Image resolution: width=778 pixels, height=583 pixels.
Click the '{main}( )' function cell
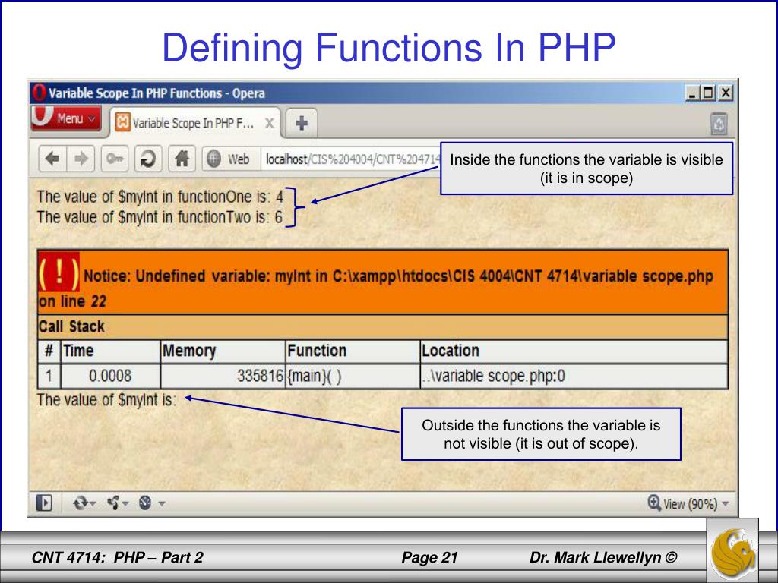coord(353,376)
